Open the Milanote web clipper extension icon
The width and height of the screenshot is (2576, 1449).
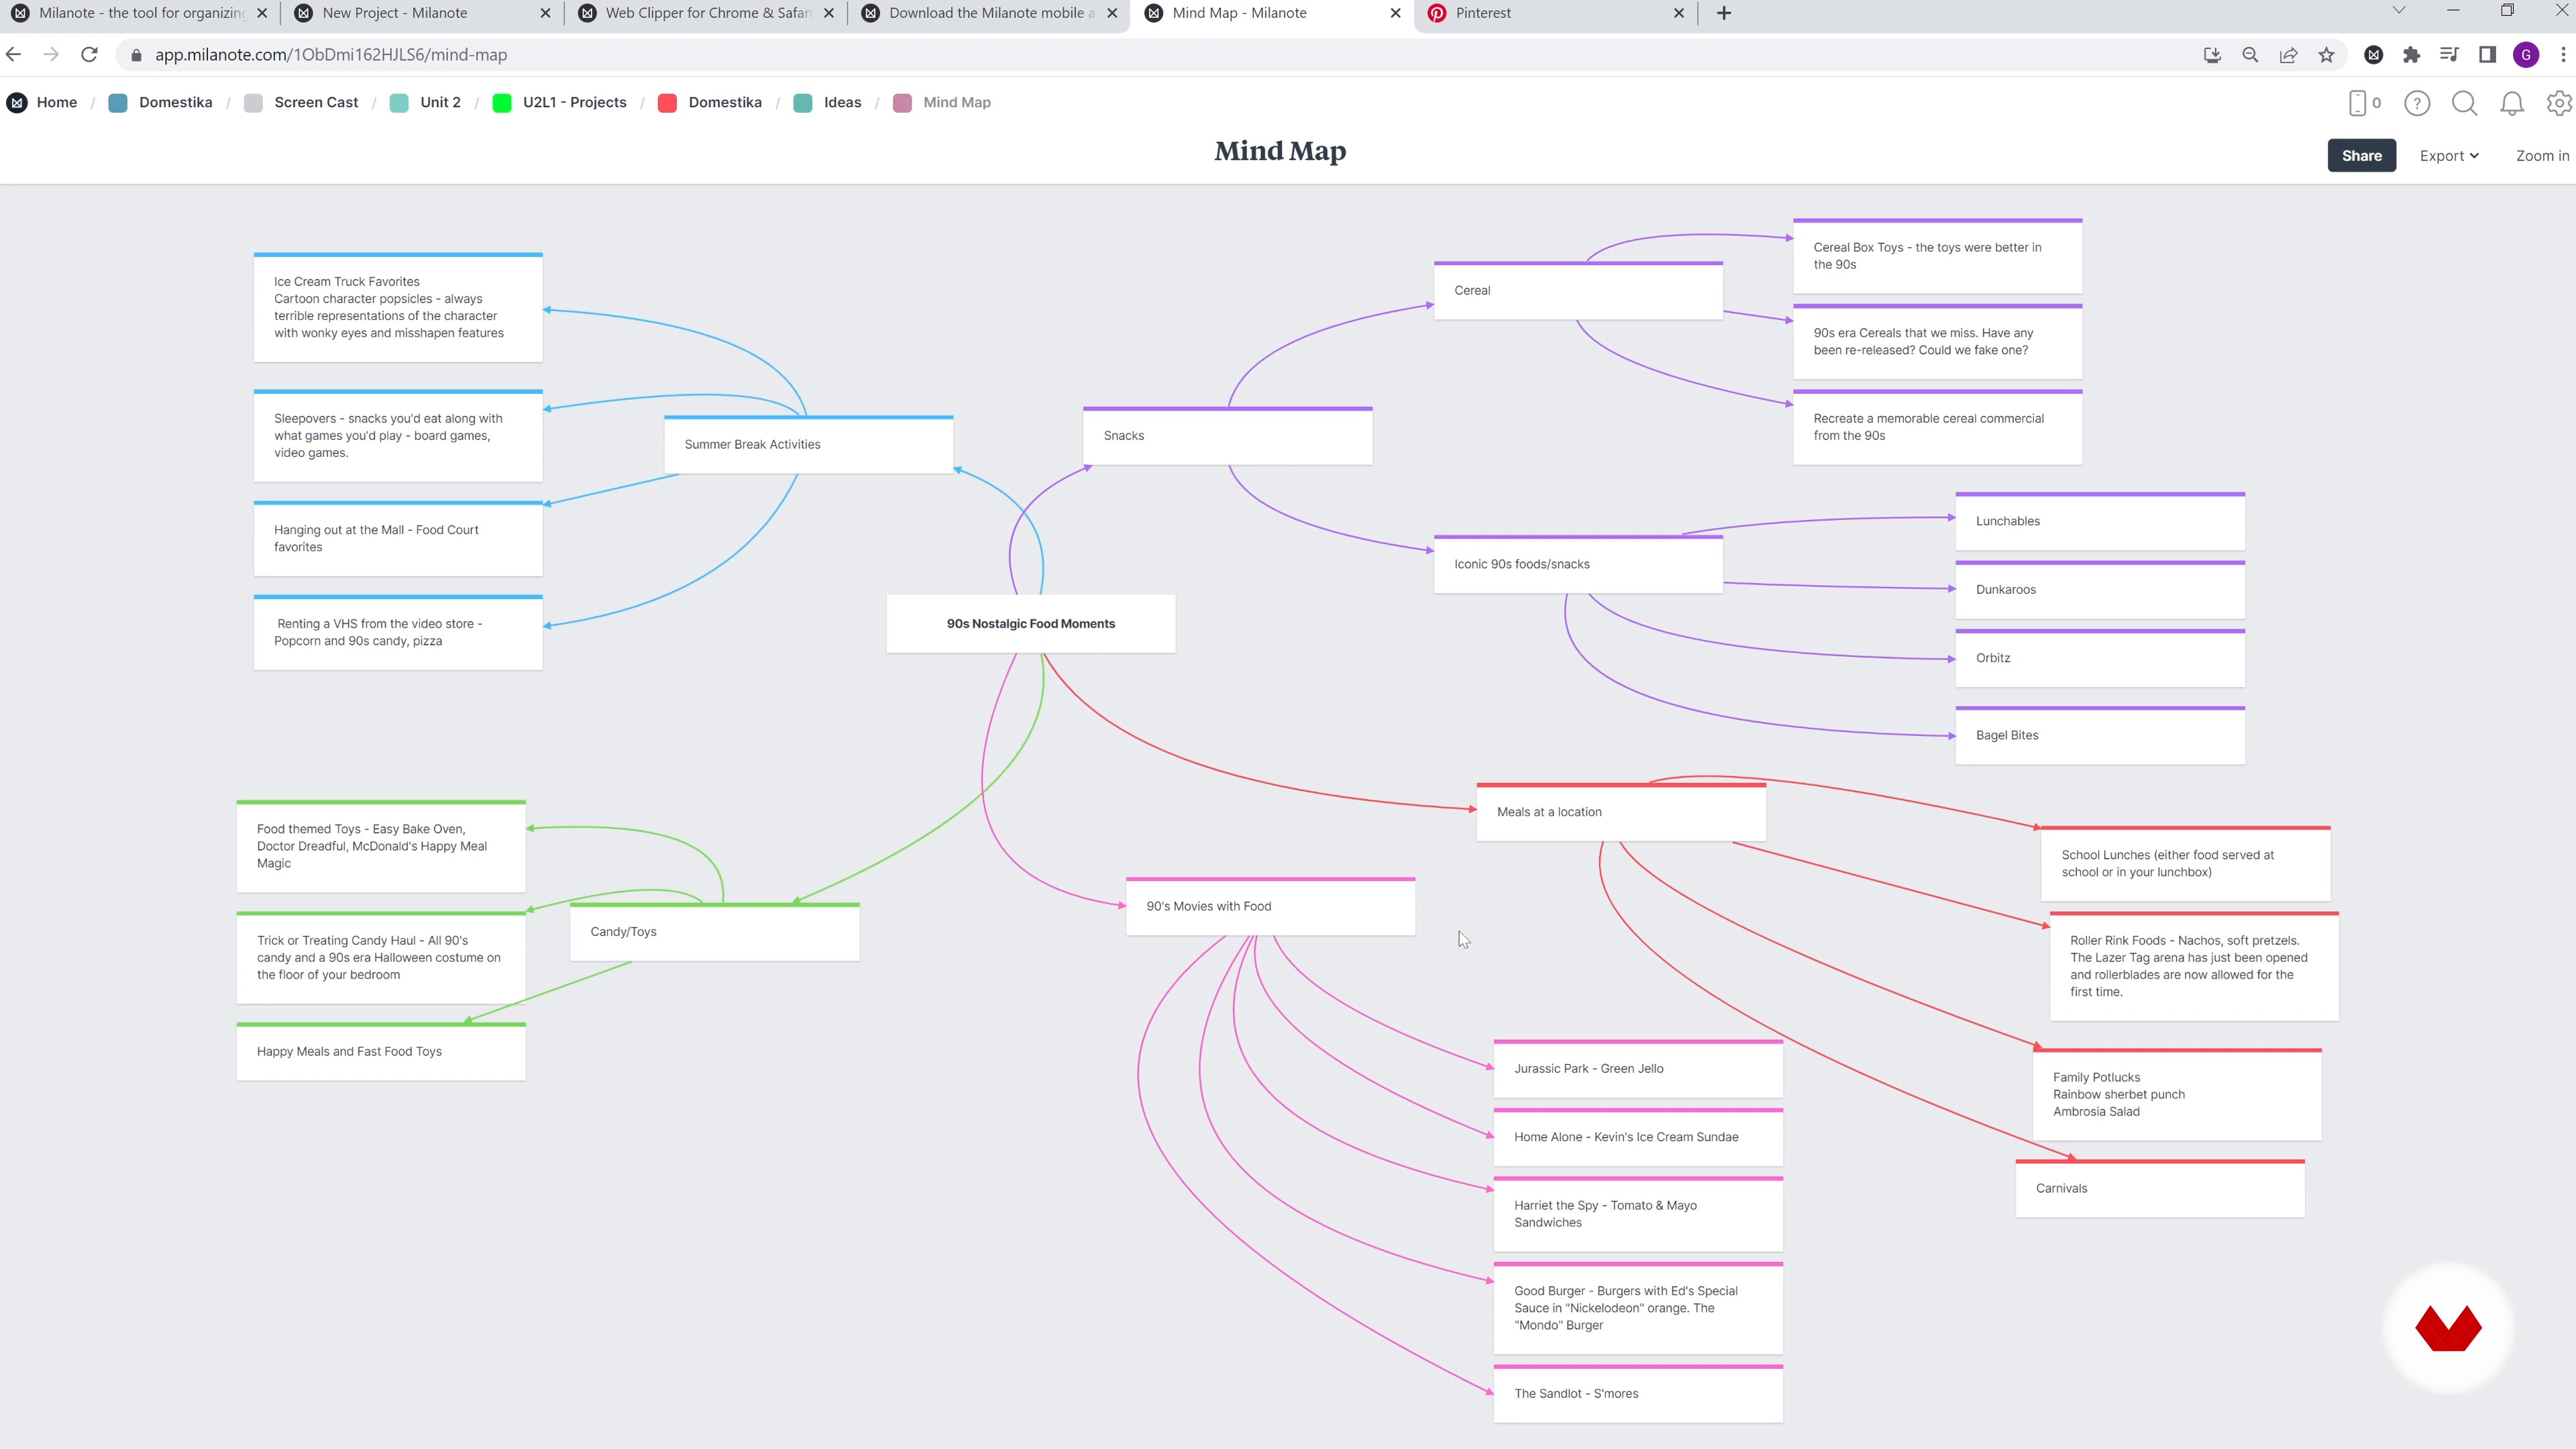tap(2373, 55)
